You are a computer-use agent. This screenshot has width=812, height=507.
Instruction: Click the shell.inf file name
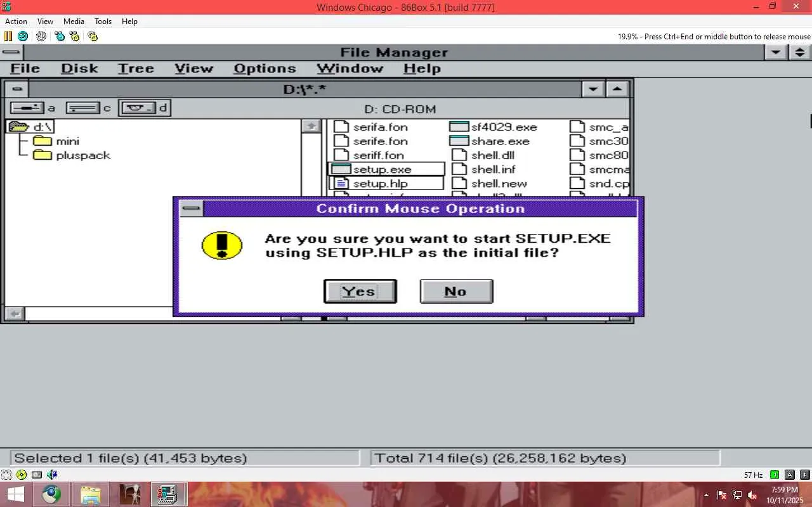(494, 169)
